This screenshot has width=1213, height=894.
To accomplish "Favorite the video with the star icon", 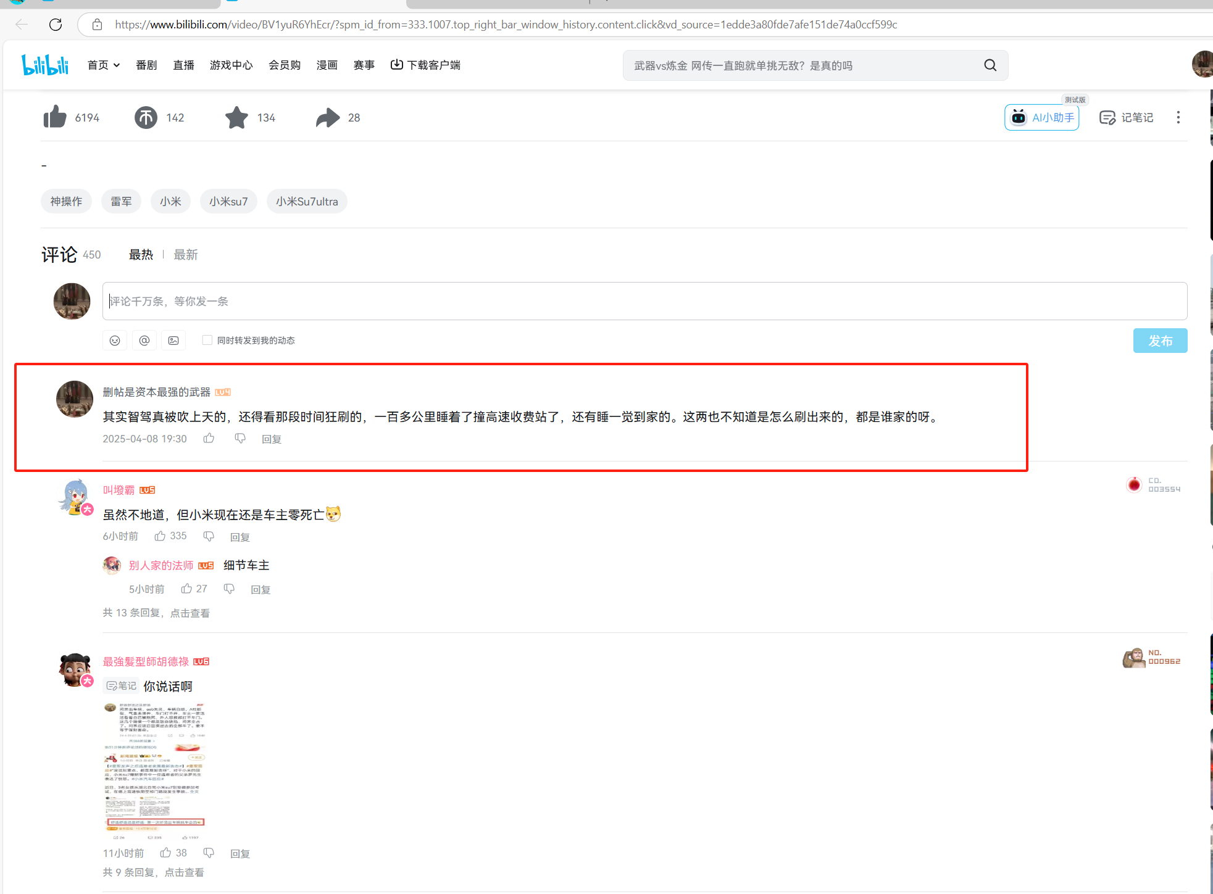I will (x=236, y=117).
